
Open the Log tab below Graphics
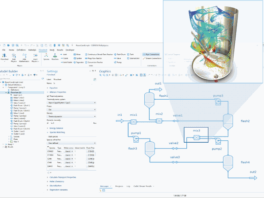[128, 186]
